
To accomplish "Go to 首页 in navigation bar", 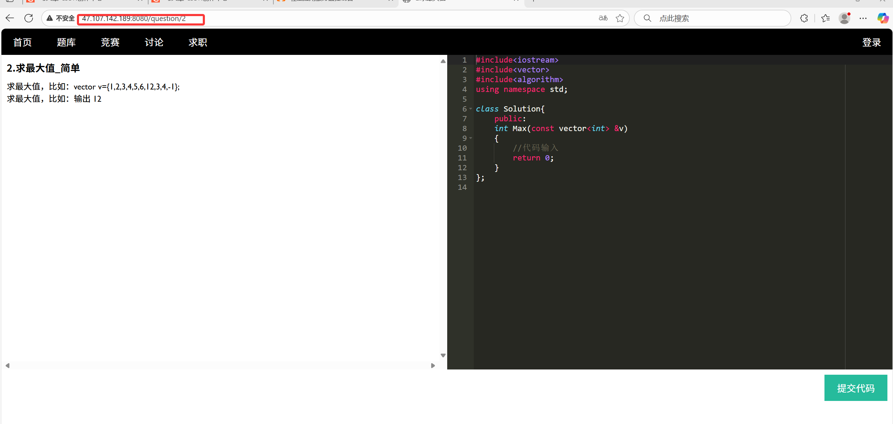I will [x=22, y=42].
